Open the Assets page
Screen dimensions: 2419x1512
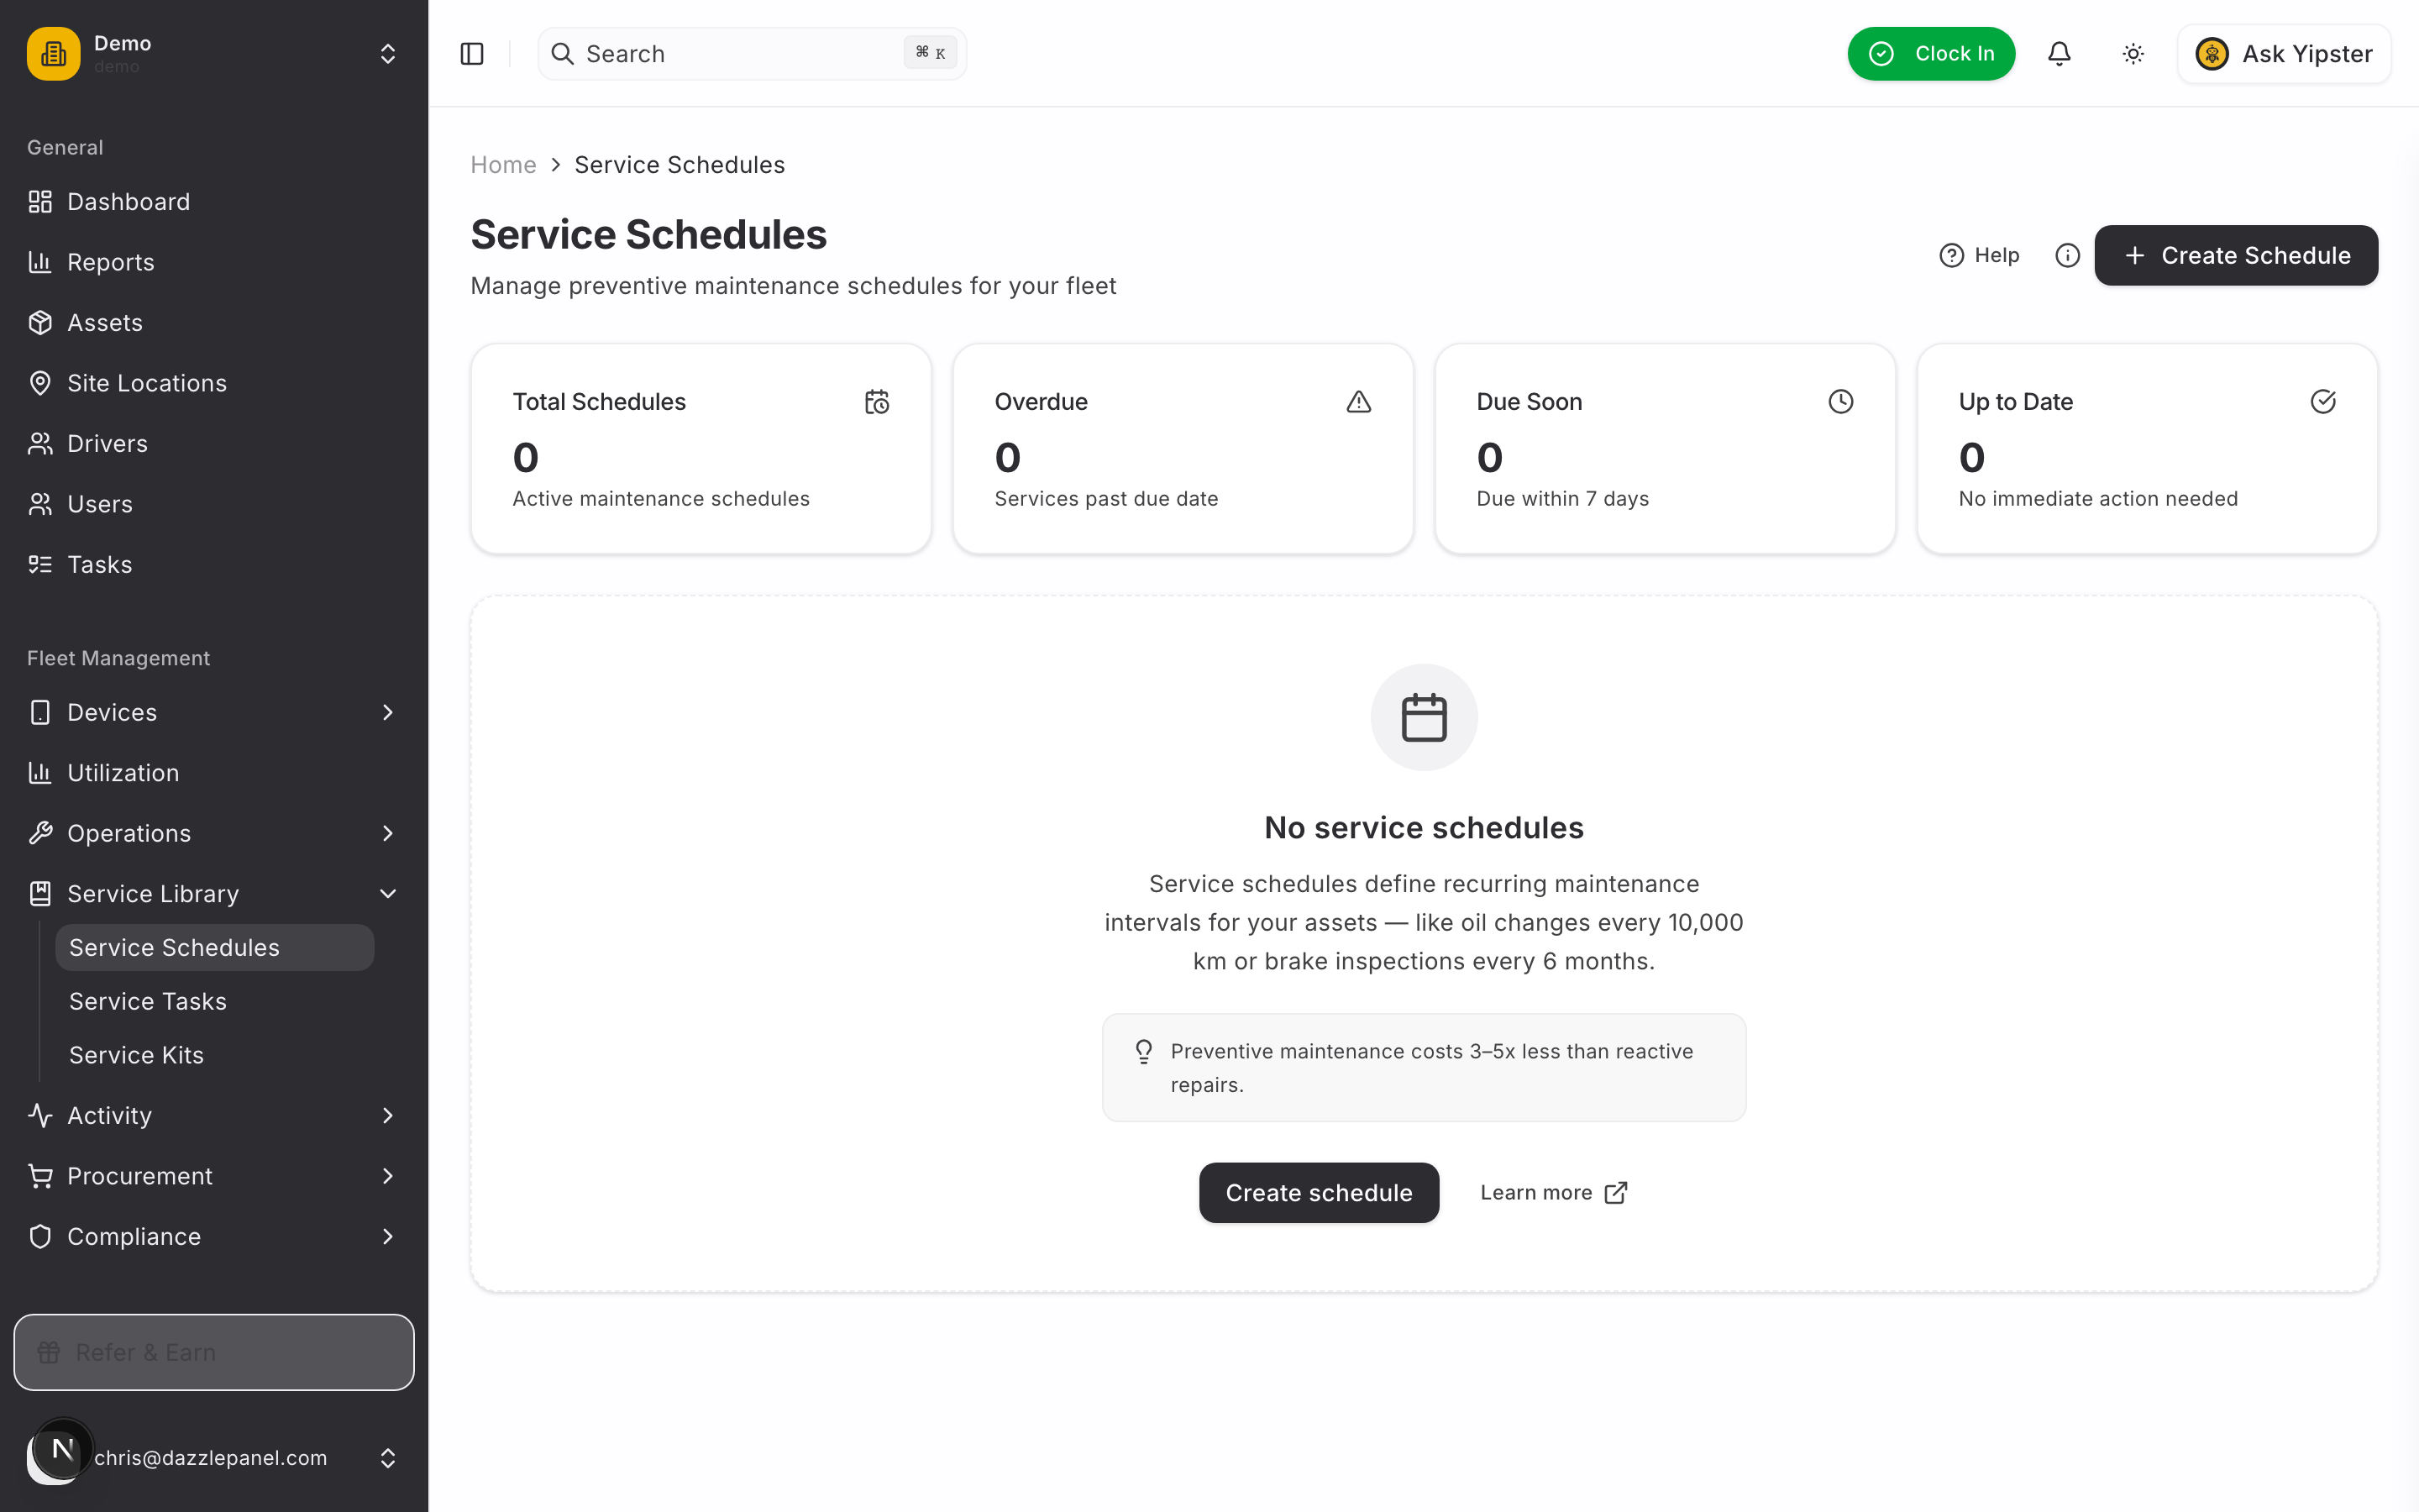pyautogui.click(x=214, y=323)
